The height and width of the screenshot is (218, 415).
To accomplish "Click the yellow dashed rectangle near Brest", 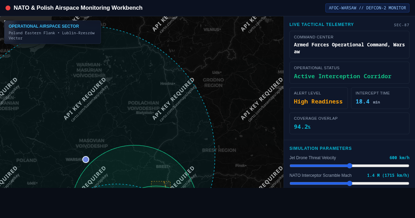I will (x=161, y=184).
